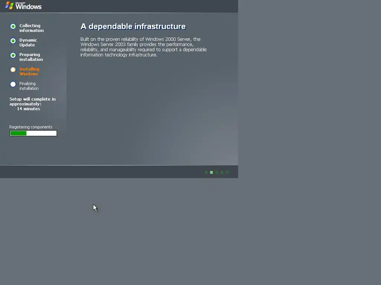This screenshot has width=381, height=285.
Task: Click the 'A dependable infrastructure' heading
Action: coord(133,26)
